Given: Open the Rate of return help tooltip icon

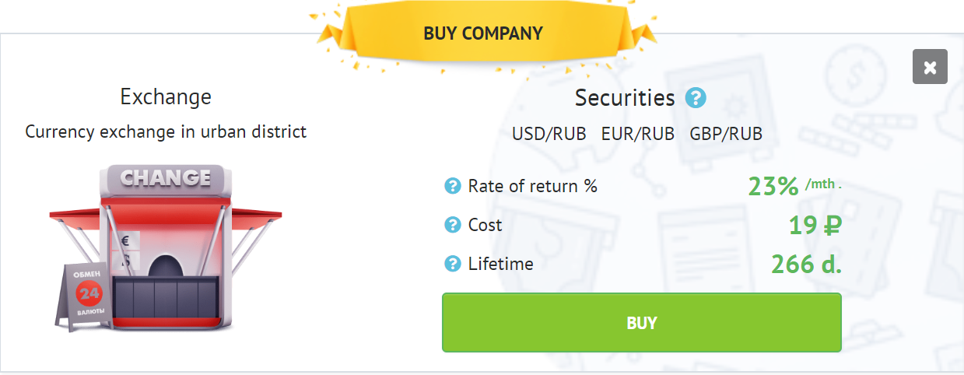Looking at the screenshot, I should coord(453,186).
